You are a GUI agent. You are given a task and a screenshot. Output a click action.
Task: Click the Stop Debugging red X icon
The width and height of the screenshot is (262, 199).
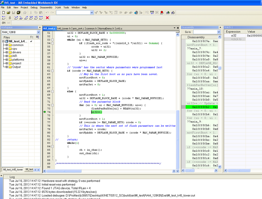[x=47, y=18]
